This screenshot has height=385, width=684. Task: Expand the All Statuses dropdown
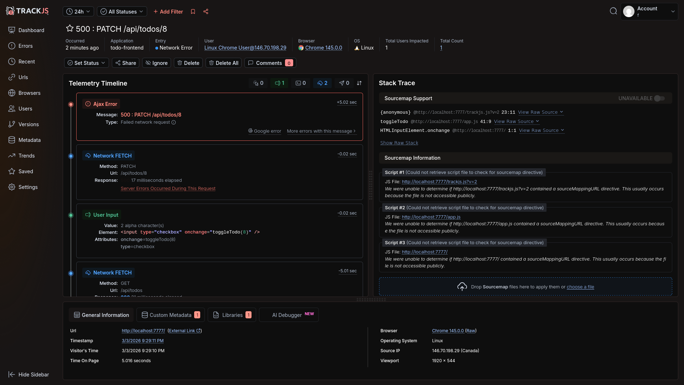pyautogui.click(x=122, y=12)
